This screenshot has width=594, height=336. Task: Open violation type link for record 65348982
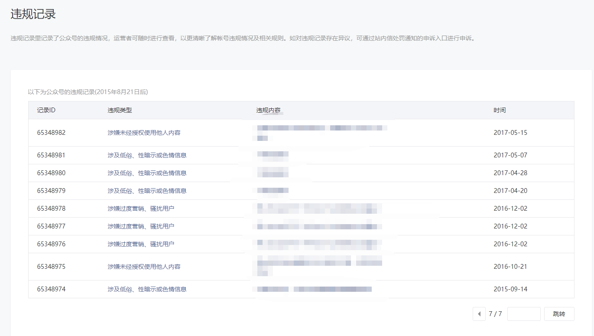click(x=144, y=133)
